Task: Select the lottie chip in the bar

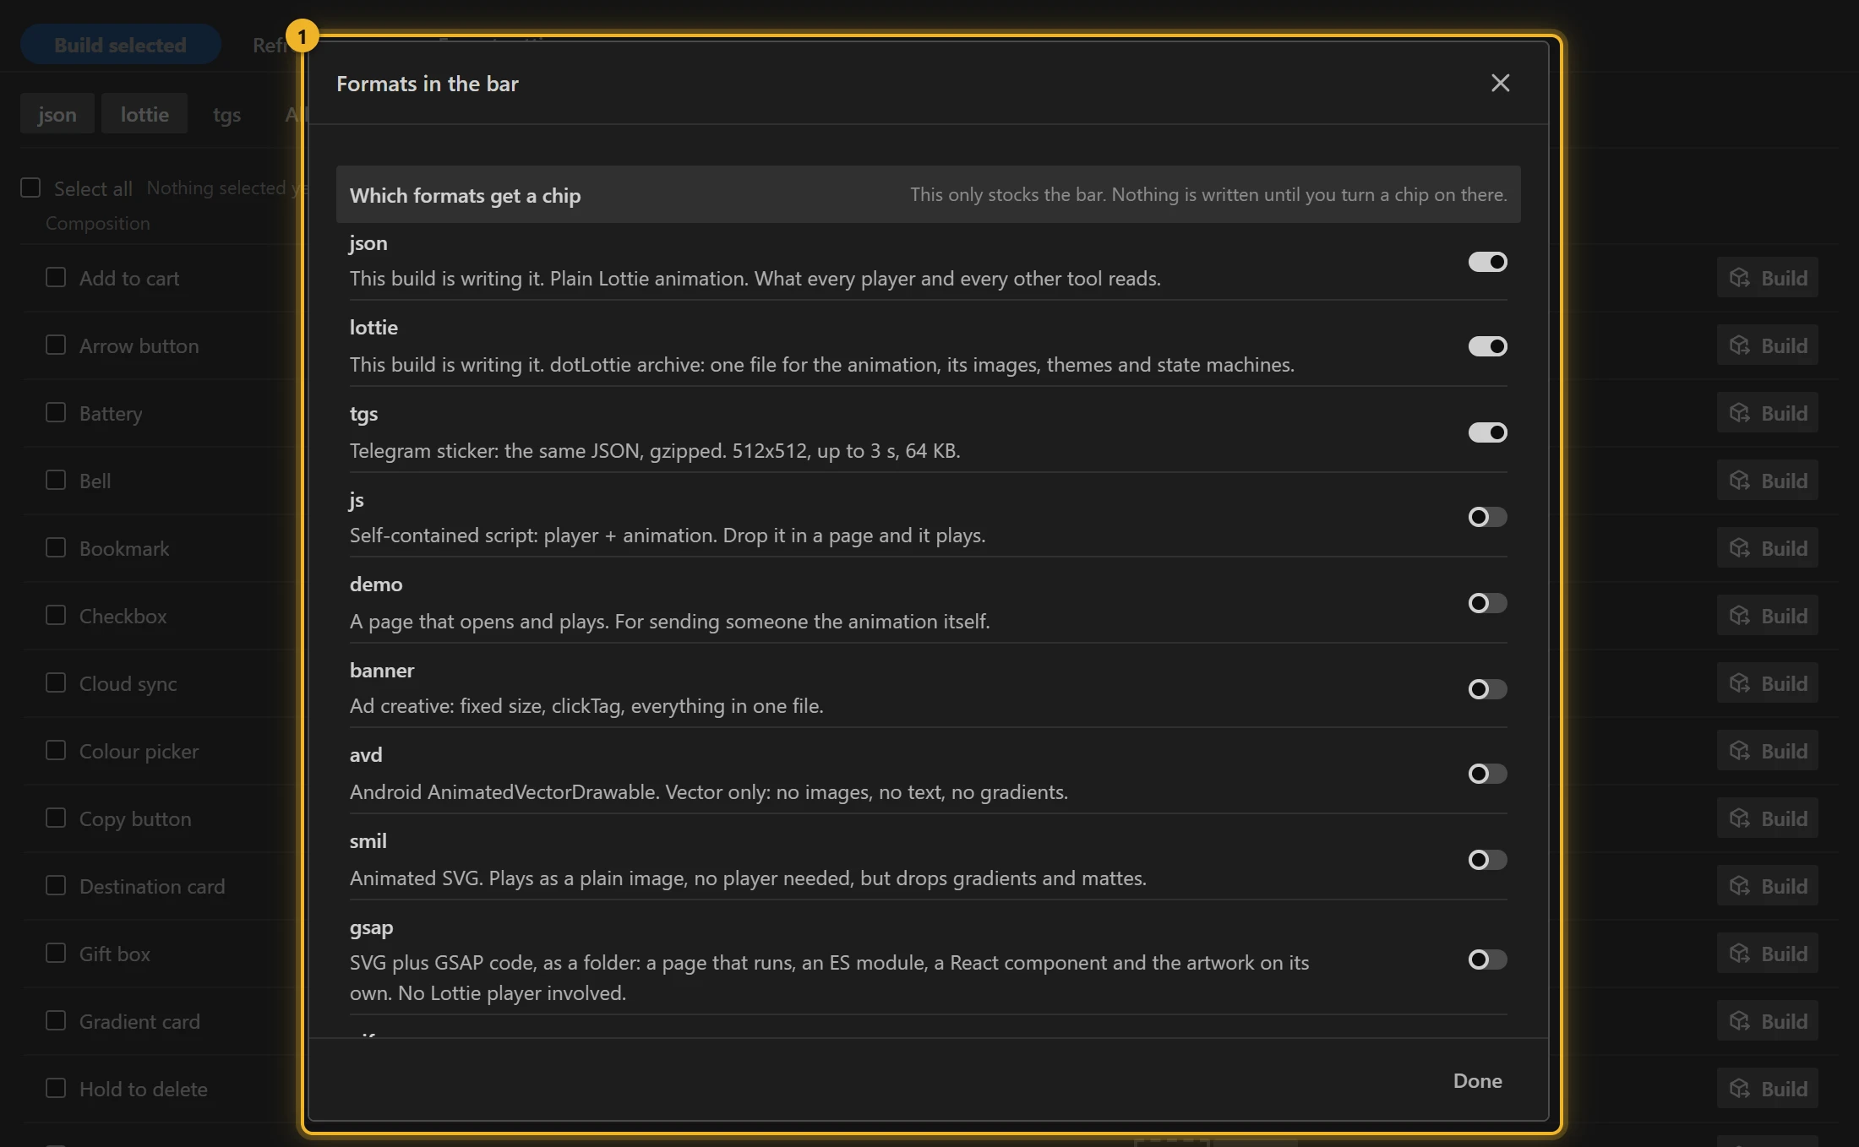Action: click(144, 114)
